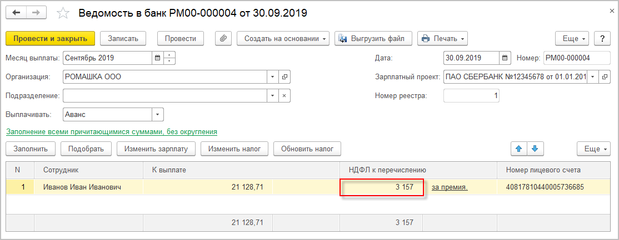This screenshot has width=619, height=240.
Task: Open the Печать menu
Action: coord(442,38)
